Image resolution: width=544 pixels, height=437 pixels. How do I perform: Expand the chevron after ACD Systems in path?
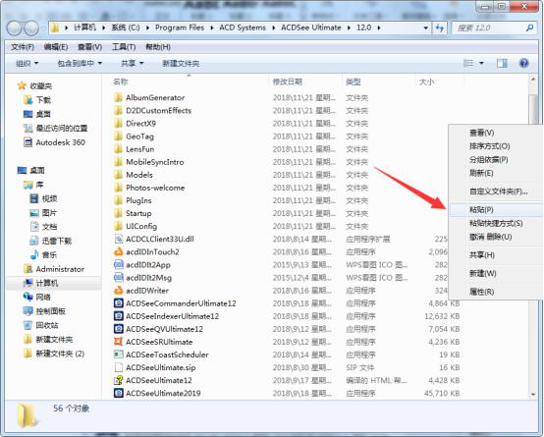(x=273, y=27)
